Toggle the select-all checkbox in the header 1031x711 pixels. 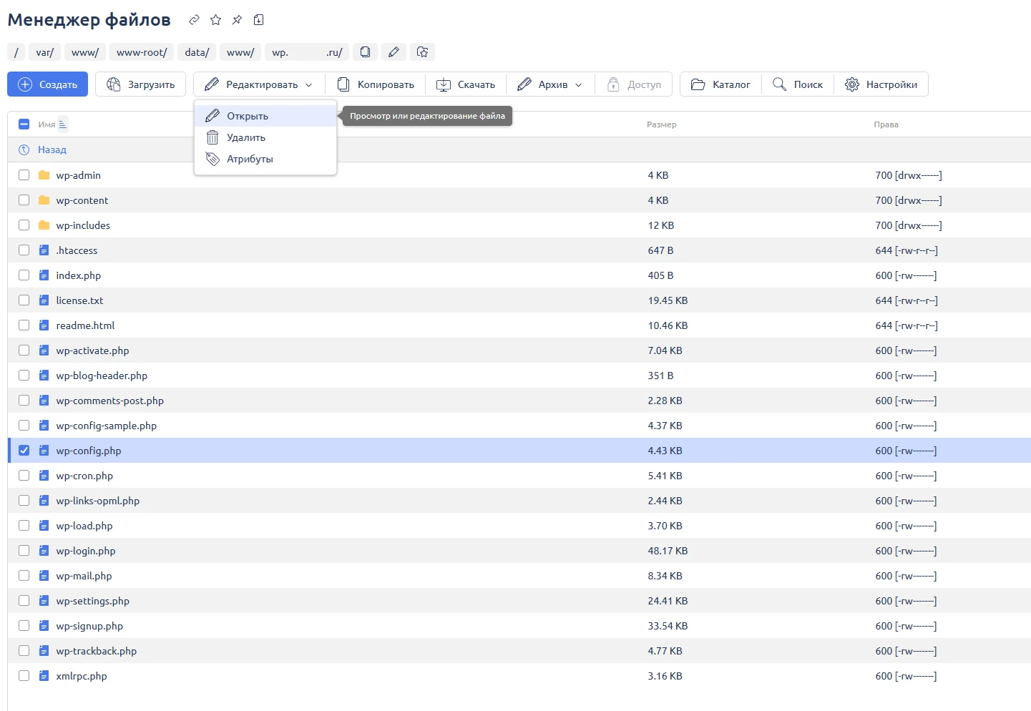tap(24, 124)
